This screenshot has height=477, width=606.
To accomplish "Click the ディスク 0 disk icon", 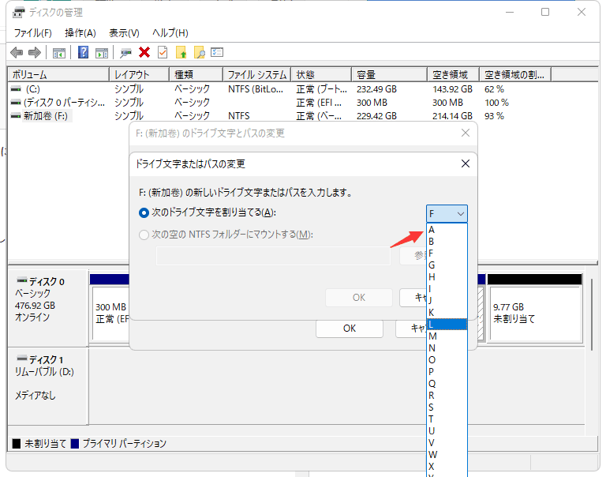I will [x=22, y=280].
